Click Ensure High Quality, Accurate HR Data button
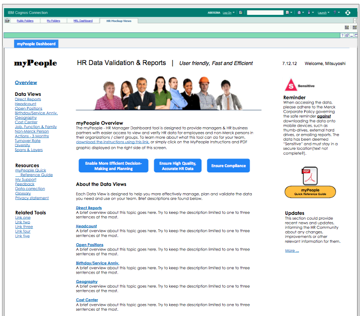Image resolution: width=363 pixels, height=316 pixels. 177,166
